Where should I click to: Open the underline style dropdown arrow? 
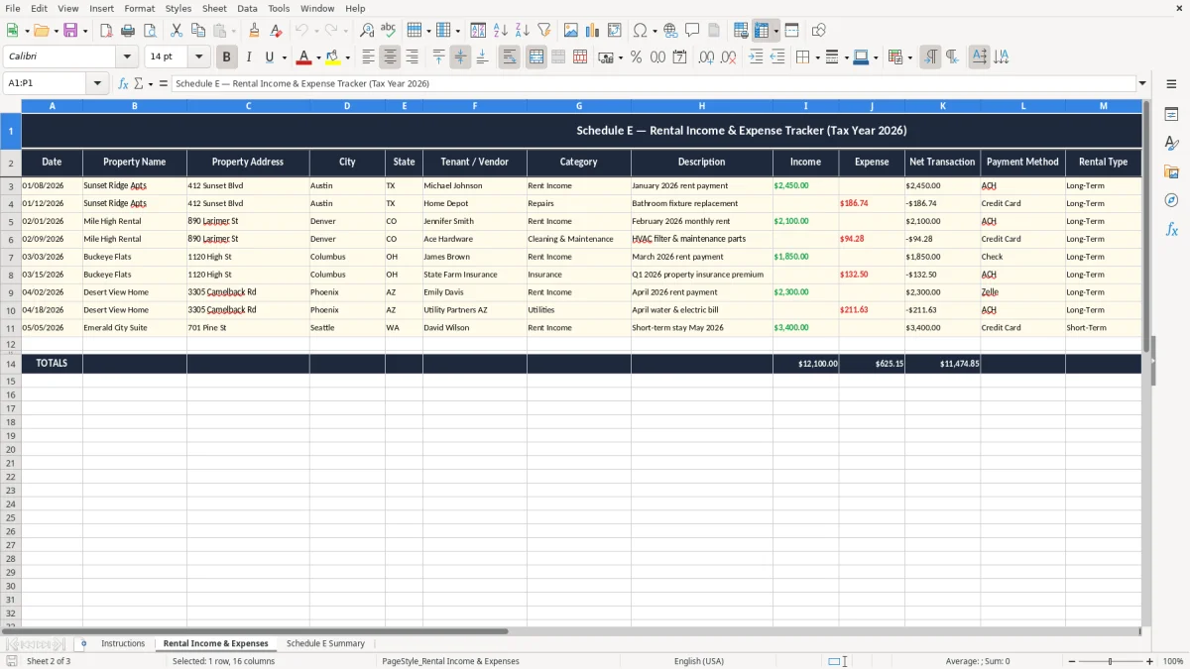coord(284,57)
